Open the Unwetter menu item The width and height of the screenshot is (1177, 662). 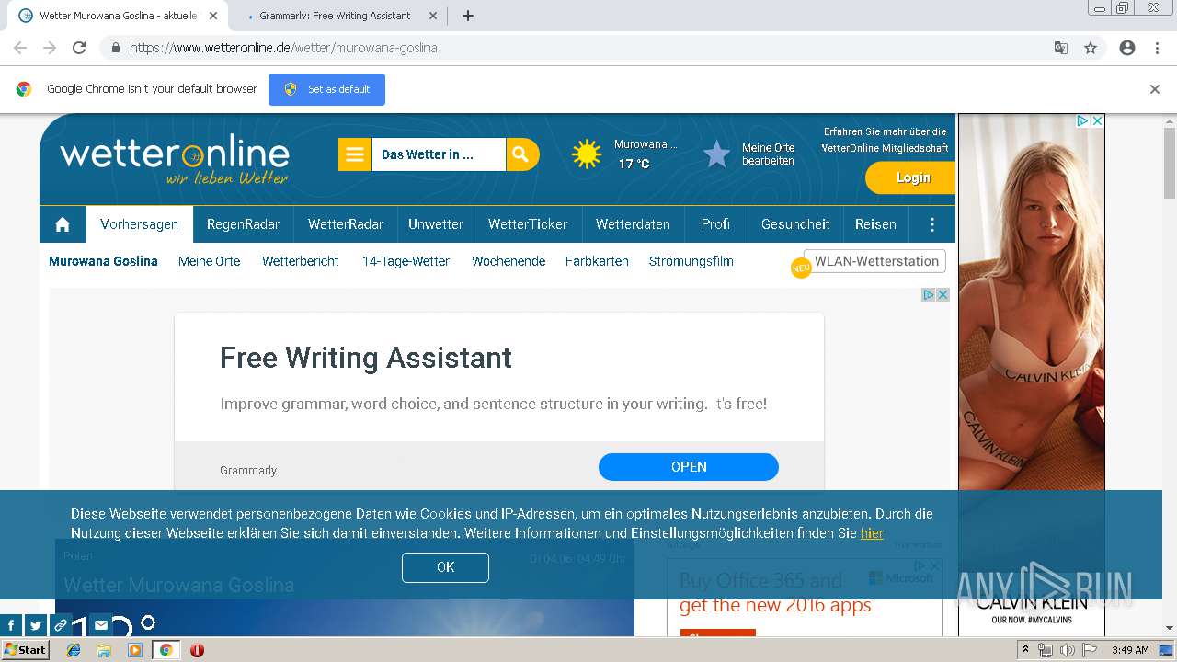[x=436, y=224]
